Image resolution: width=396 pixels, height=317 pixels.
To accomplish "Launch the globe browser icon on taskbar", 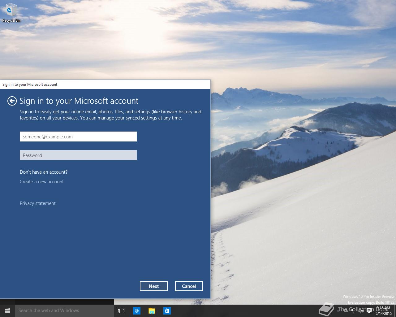I will [x=136, y=311].
